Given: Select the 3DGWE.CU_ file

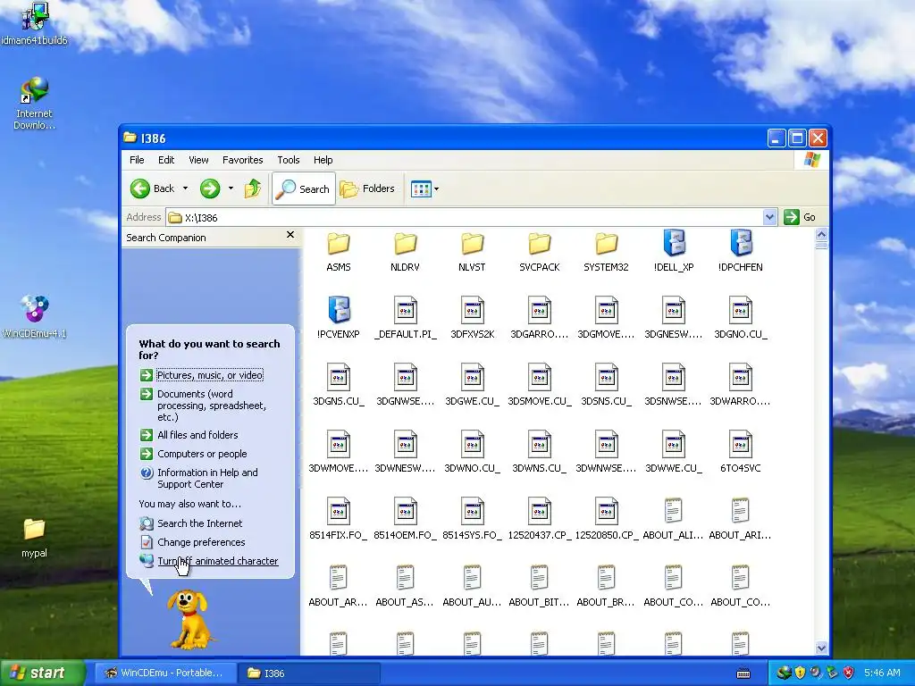Looking at the screenshot, I should click(x=472, y=383).
